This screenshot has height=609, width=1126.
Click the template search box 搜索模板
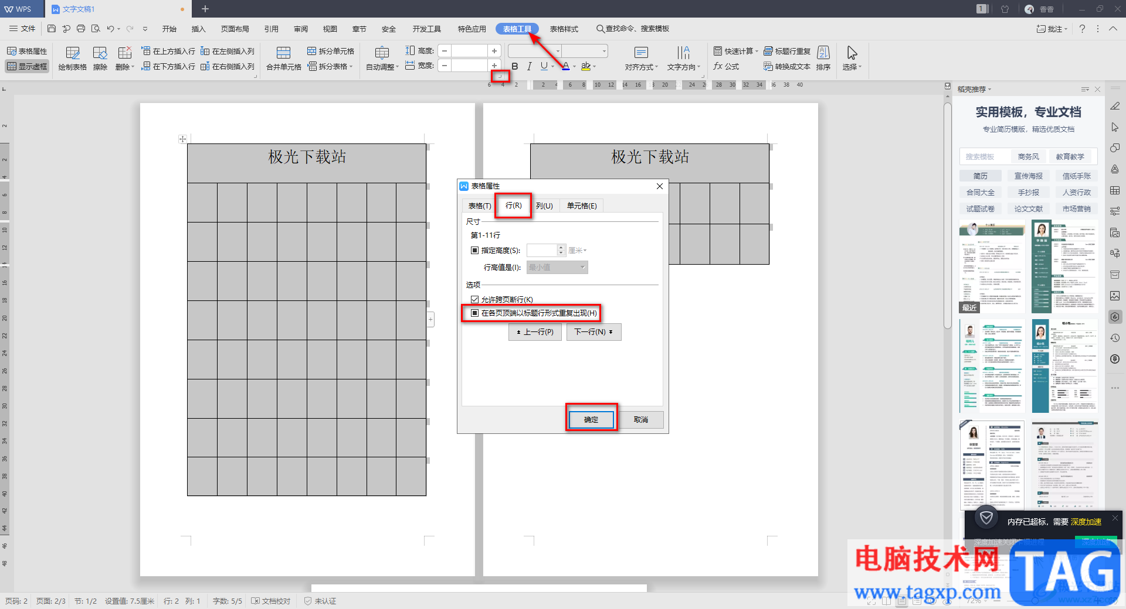985,157
